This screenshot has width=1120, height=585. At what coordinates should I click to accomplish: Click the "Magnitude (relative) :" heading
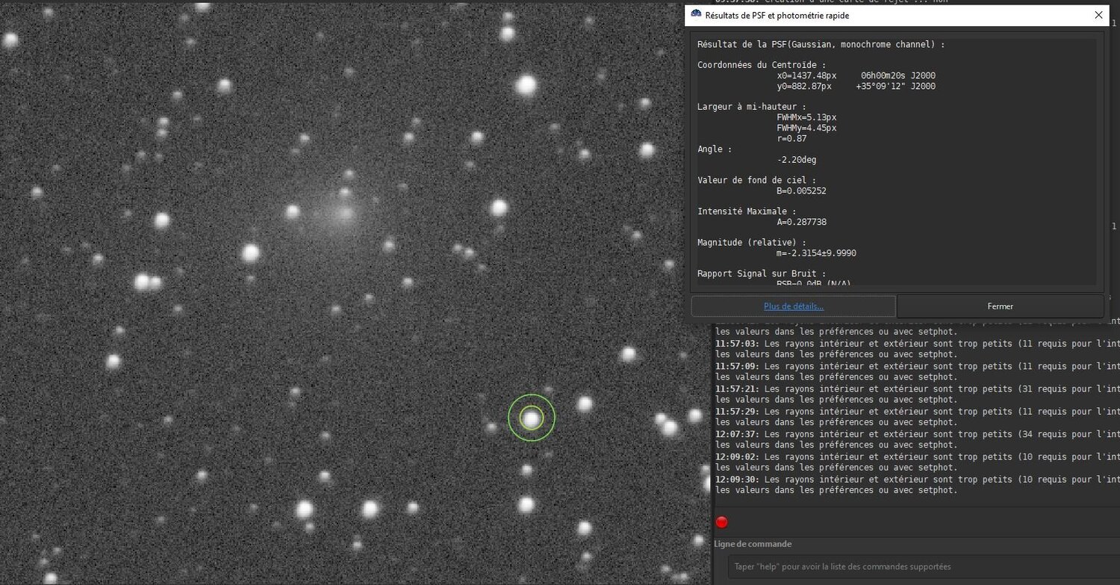point(752,243)
